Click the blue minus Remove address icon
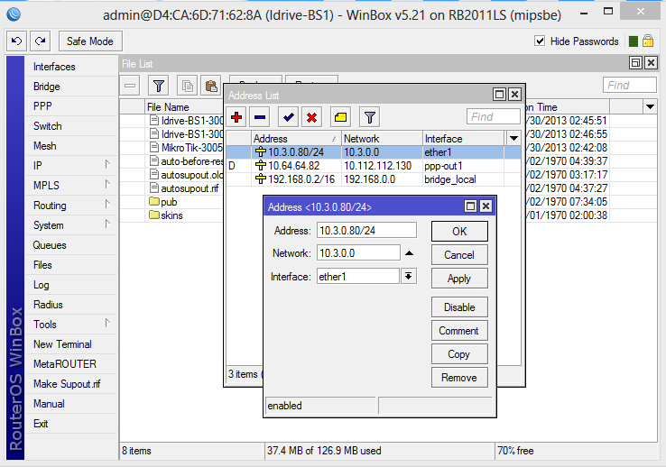 pos(260,117)
